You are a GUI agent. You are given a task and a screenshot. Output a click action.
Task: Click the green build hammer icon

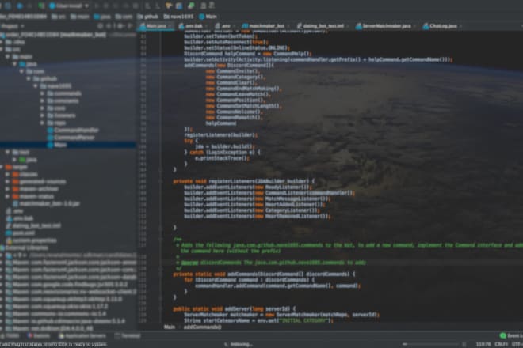click(41, 6)
